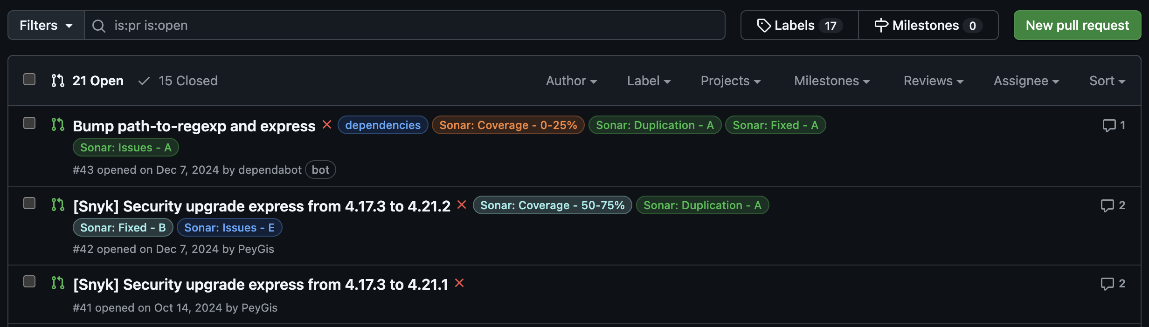1149x327 pixels.
Task: Click the search magnifier icon
Action: tap(98, 26)
